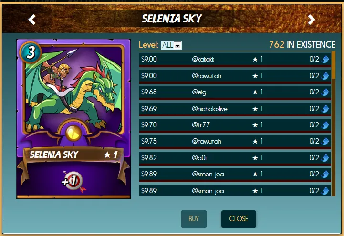Click the ranged attack +1 ability icon
The image size is (344, 236).
[73, 181]
